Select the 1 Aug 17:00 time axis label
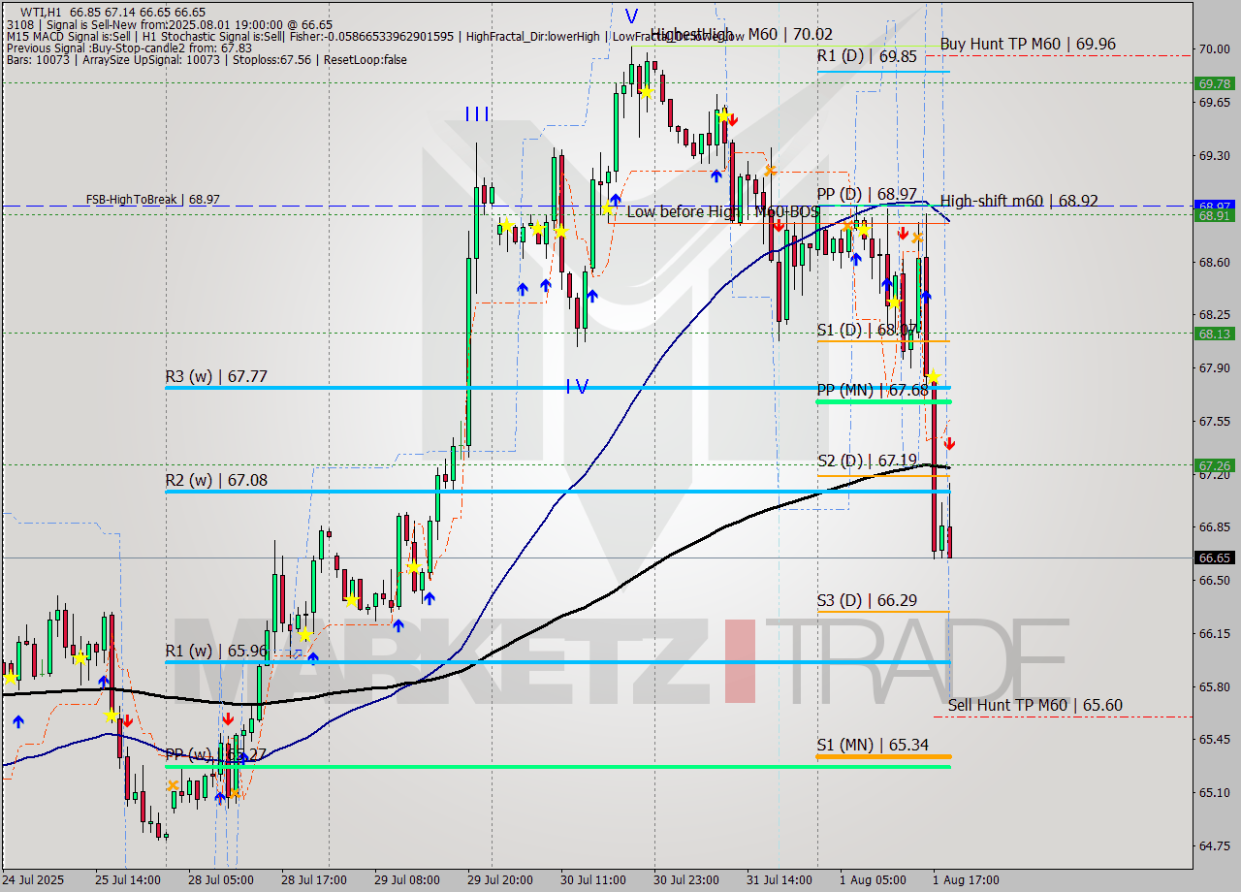1241x892 pixels. point(965,880)
